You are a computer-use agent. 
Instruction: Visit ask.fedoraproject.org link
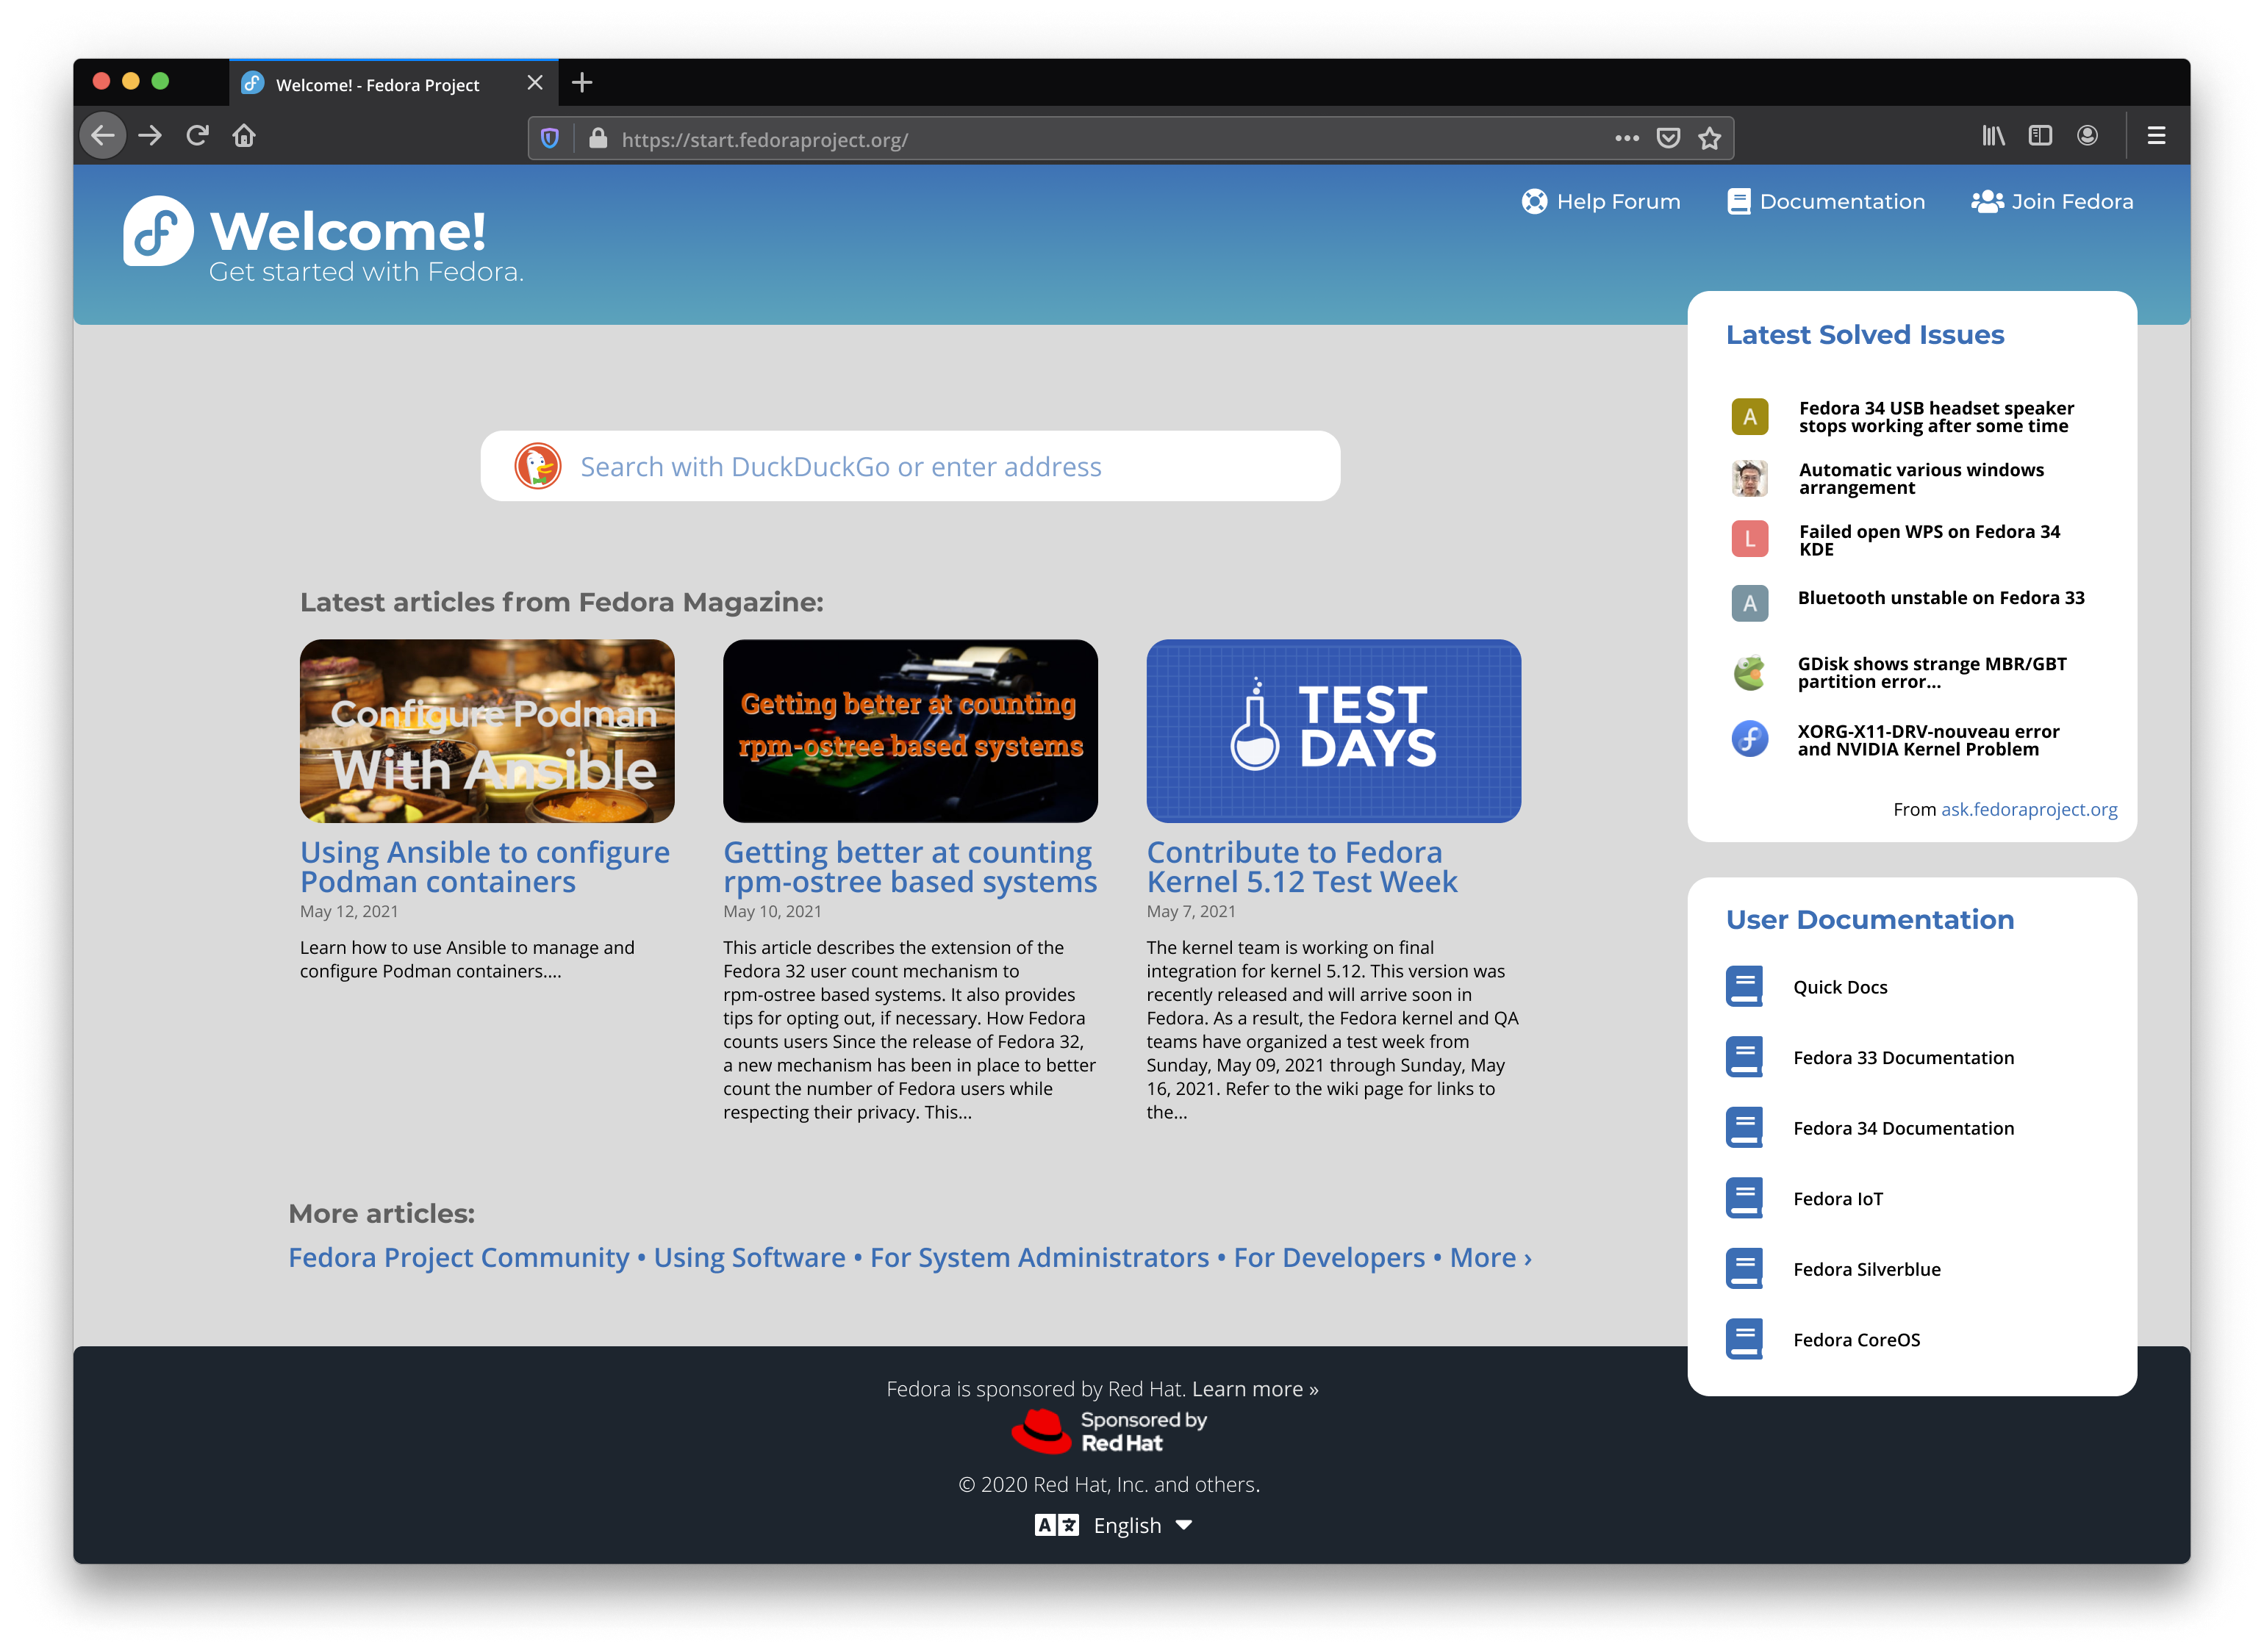[x=2029, y=810]
